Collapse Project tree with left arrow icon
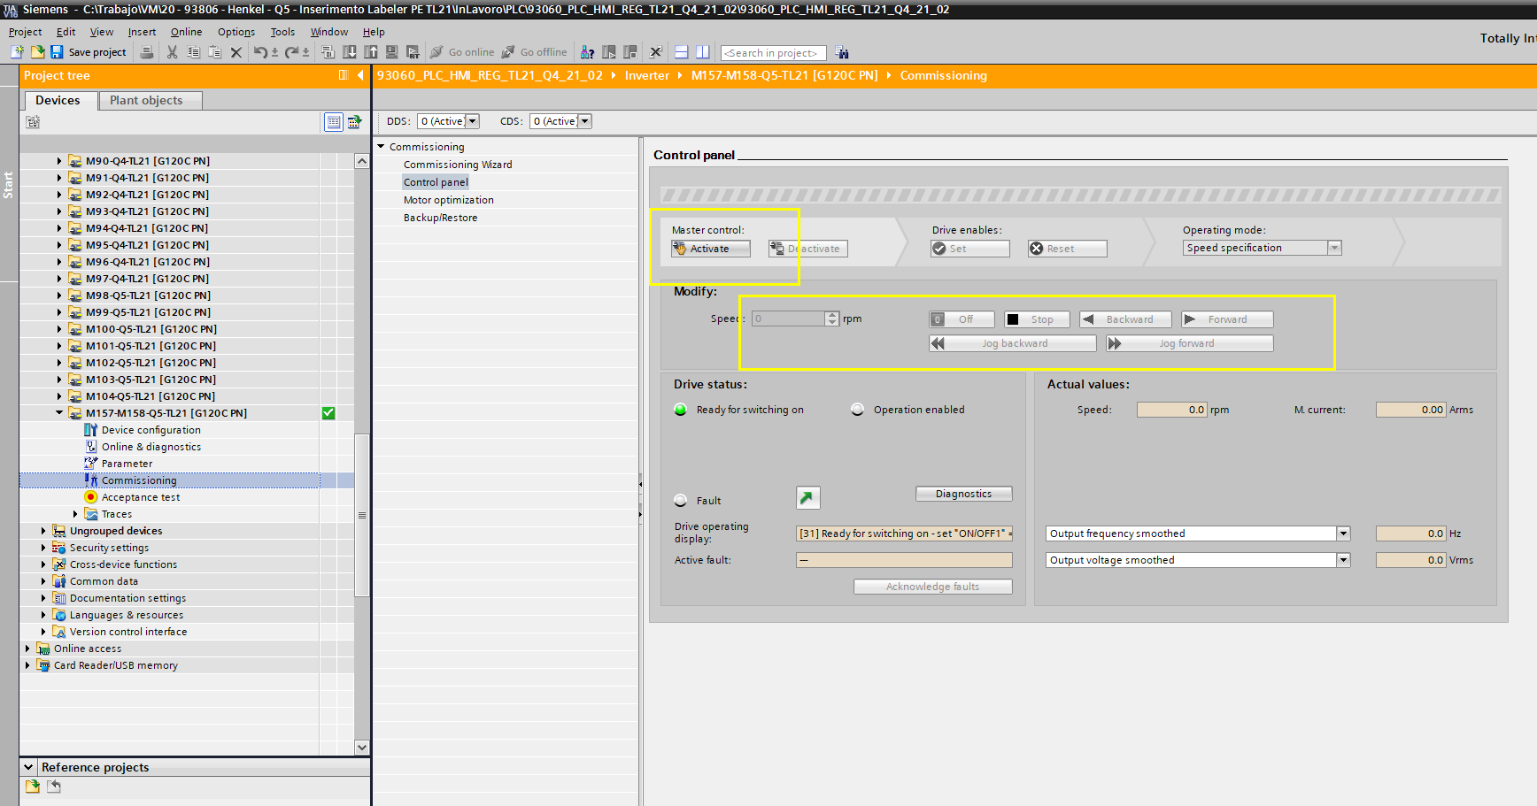 pos(360,76)
